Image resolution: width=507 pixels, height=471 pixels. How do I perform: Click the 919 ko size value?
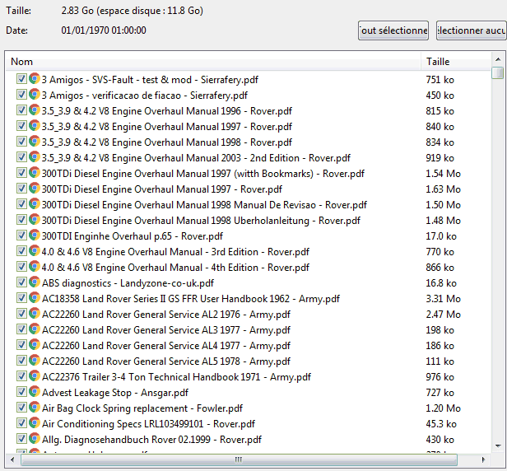pos(440,158)
